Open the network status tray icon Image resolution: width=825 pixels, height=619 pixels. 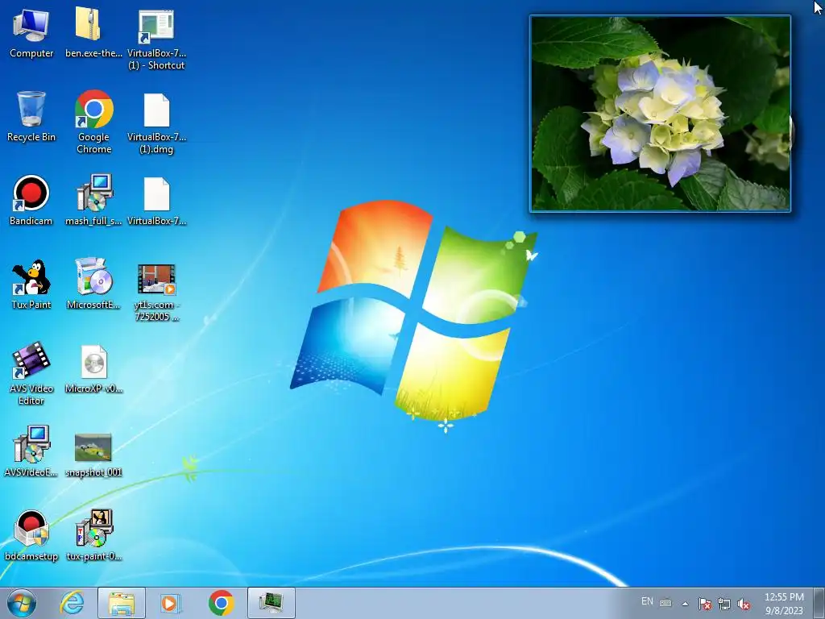(x=724, y=604)
